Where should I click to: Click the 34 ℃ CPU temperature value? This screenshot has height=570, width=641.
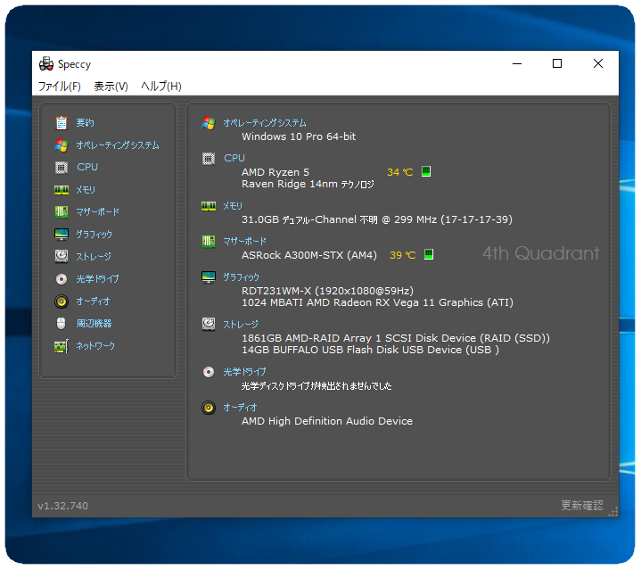click(x=399, y=172)
